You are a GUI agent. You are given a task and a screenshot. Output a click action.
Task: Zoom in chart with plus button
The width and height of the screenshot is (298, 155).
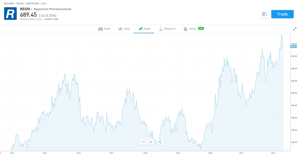pyautogui.click(x=151, y=142)
